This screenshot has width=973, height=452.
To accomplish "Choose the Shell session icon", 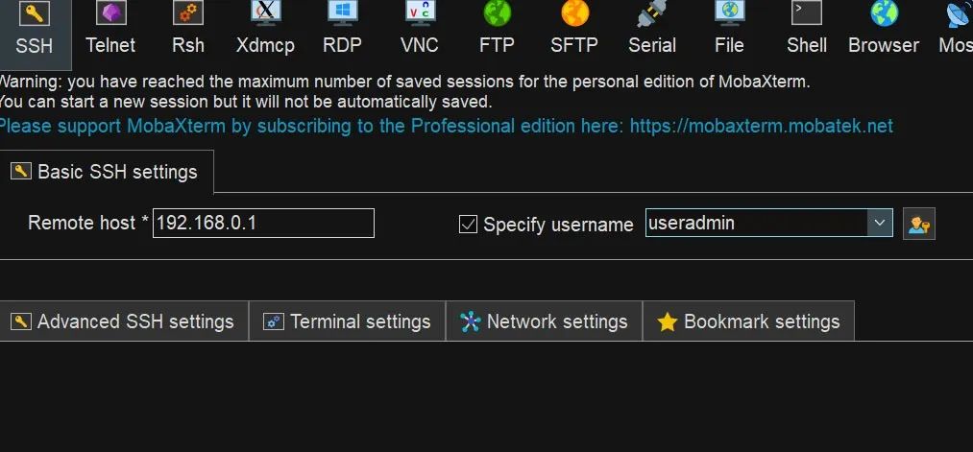I will 807,13.
